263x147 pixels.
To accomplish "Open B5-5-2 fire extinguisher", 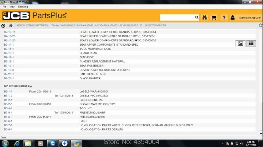I will [x=8, y=117].
